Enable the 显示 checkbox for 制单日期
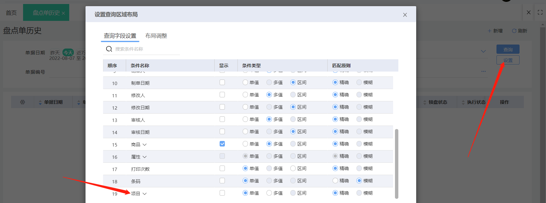Screen dimensions: 546x203 click(x=222, y=82)
